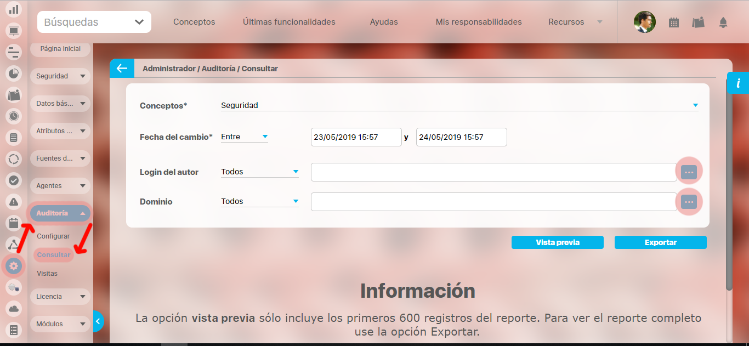Click the notification bell icon
Image resolution: width=749 pixels, height=346 pixels.
click(x=723, y=22)
